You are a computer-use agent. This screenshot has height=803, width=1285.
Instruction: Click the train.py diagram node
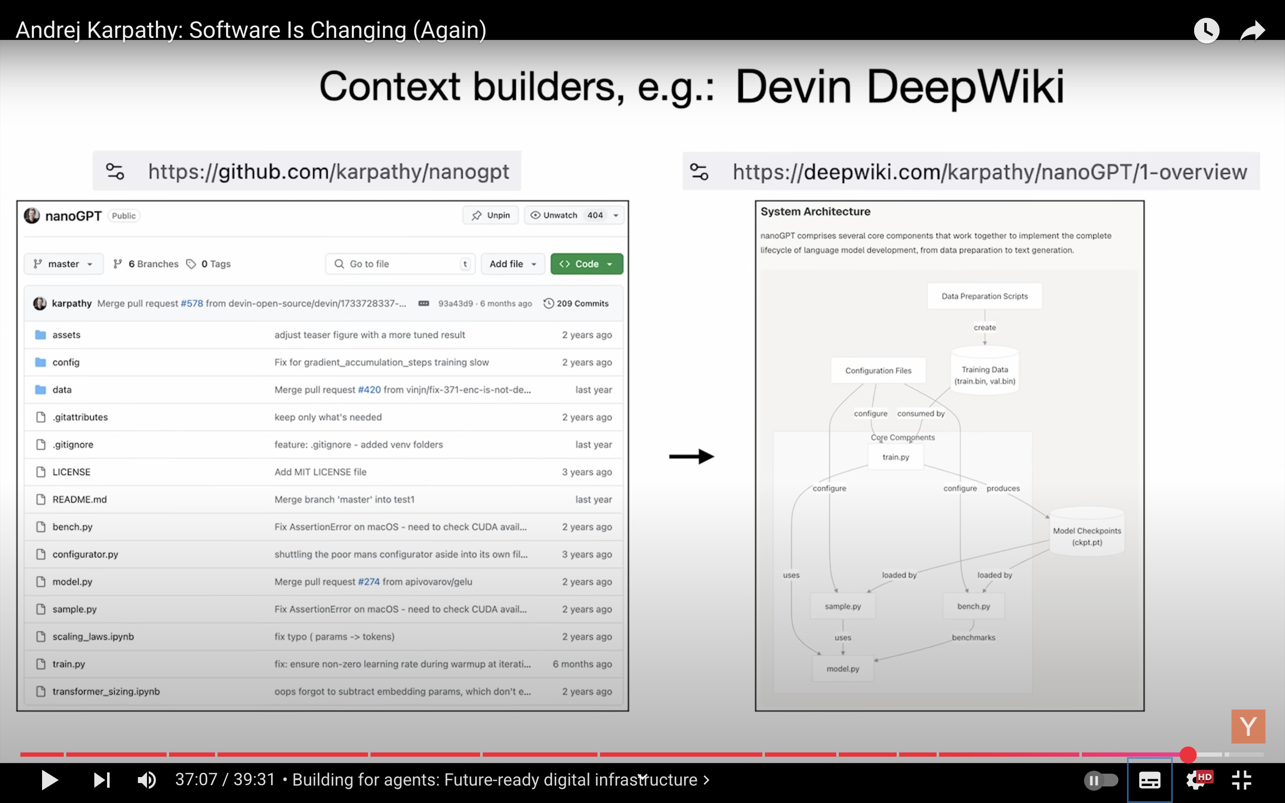(x=896, y=457)
